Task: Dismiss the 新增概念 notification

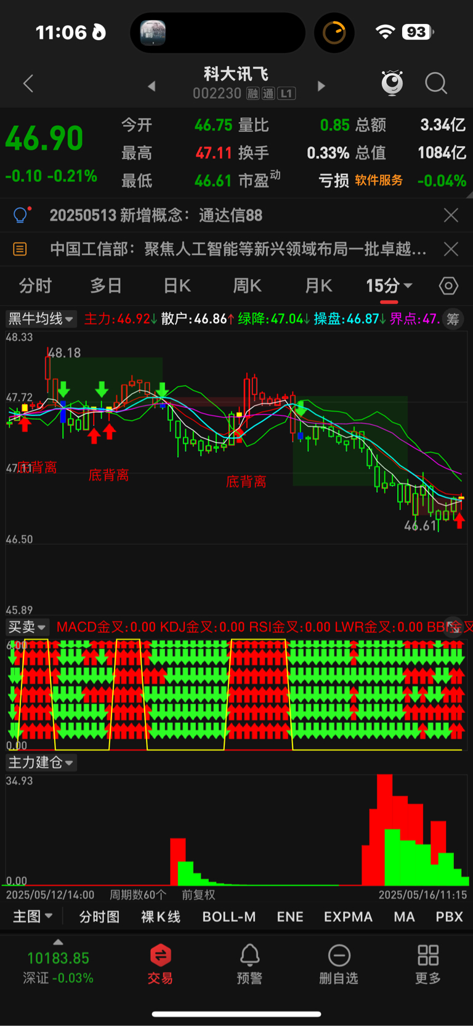Action: point(451,215)
